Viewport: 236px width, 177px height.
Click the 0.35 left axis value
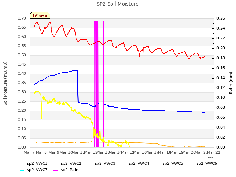coord(22,83)
